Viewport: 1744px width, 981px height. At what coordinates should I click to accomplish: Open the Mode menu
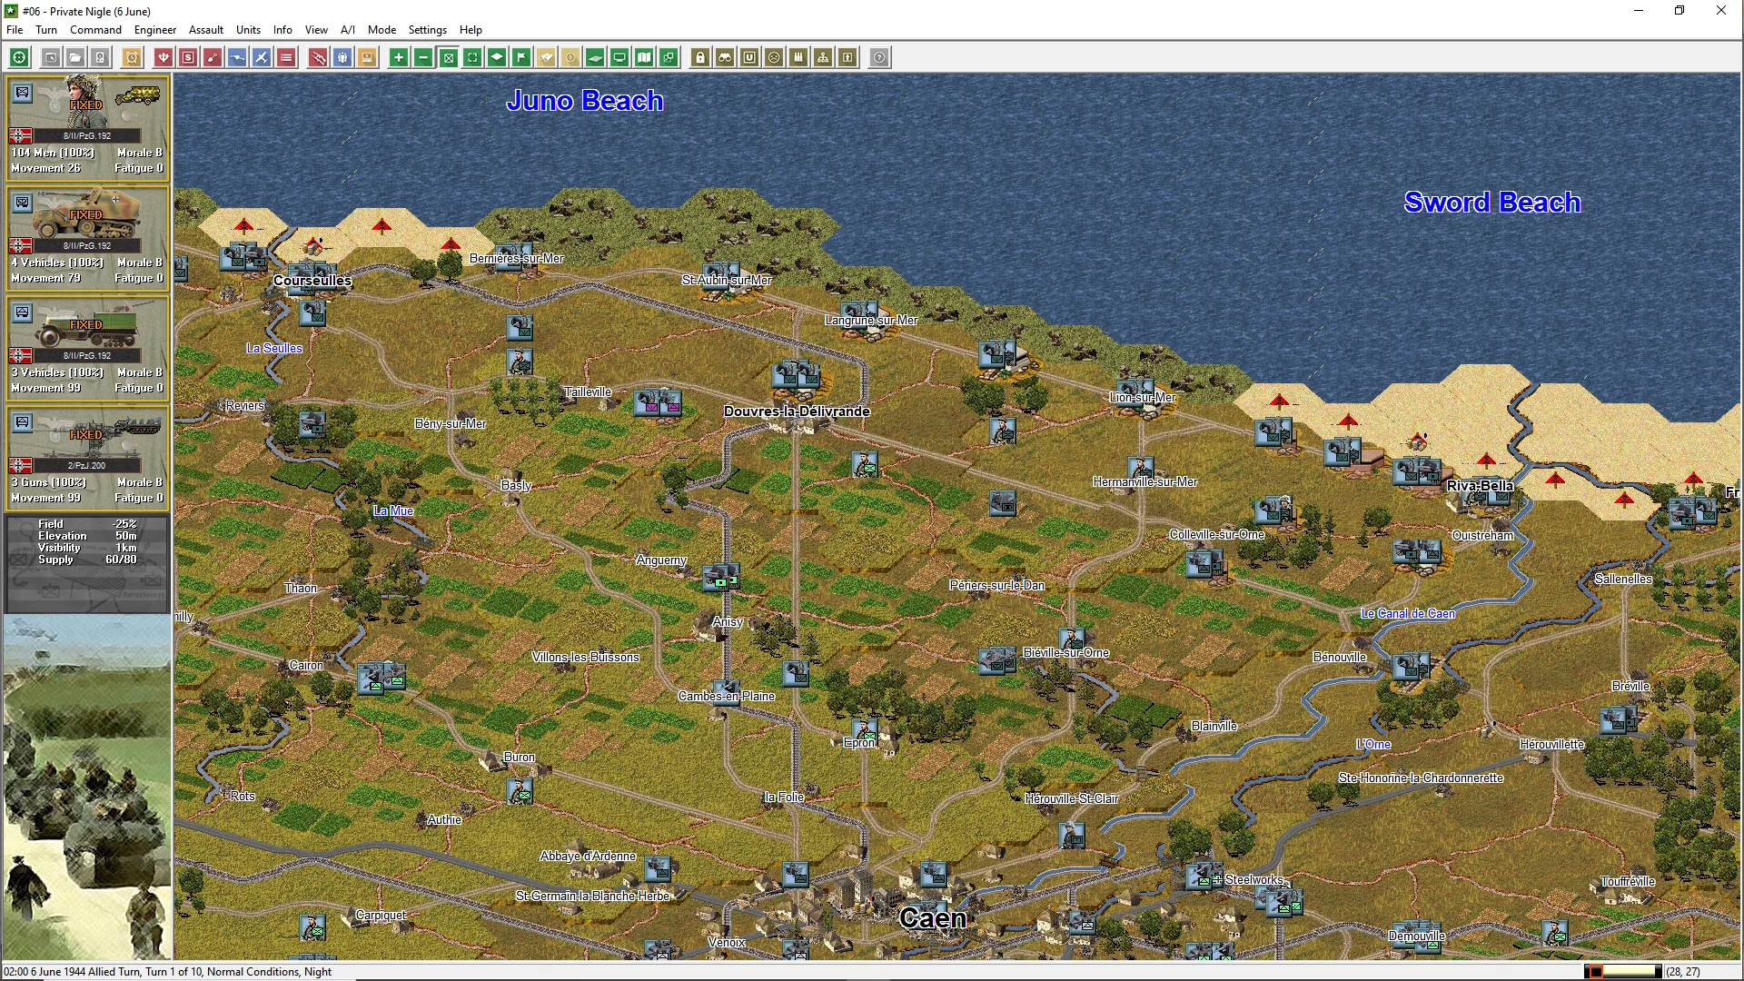pos(381,30)
